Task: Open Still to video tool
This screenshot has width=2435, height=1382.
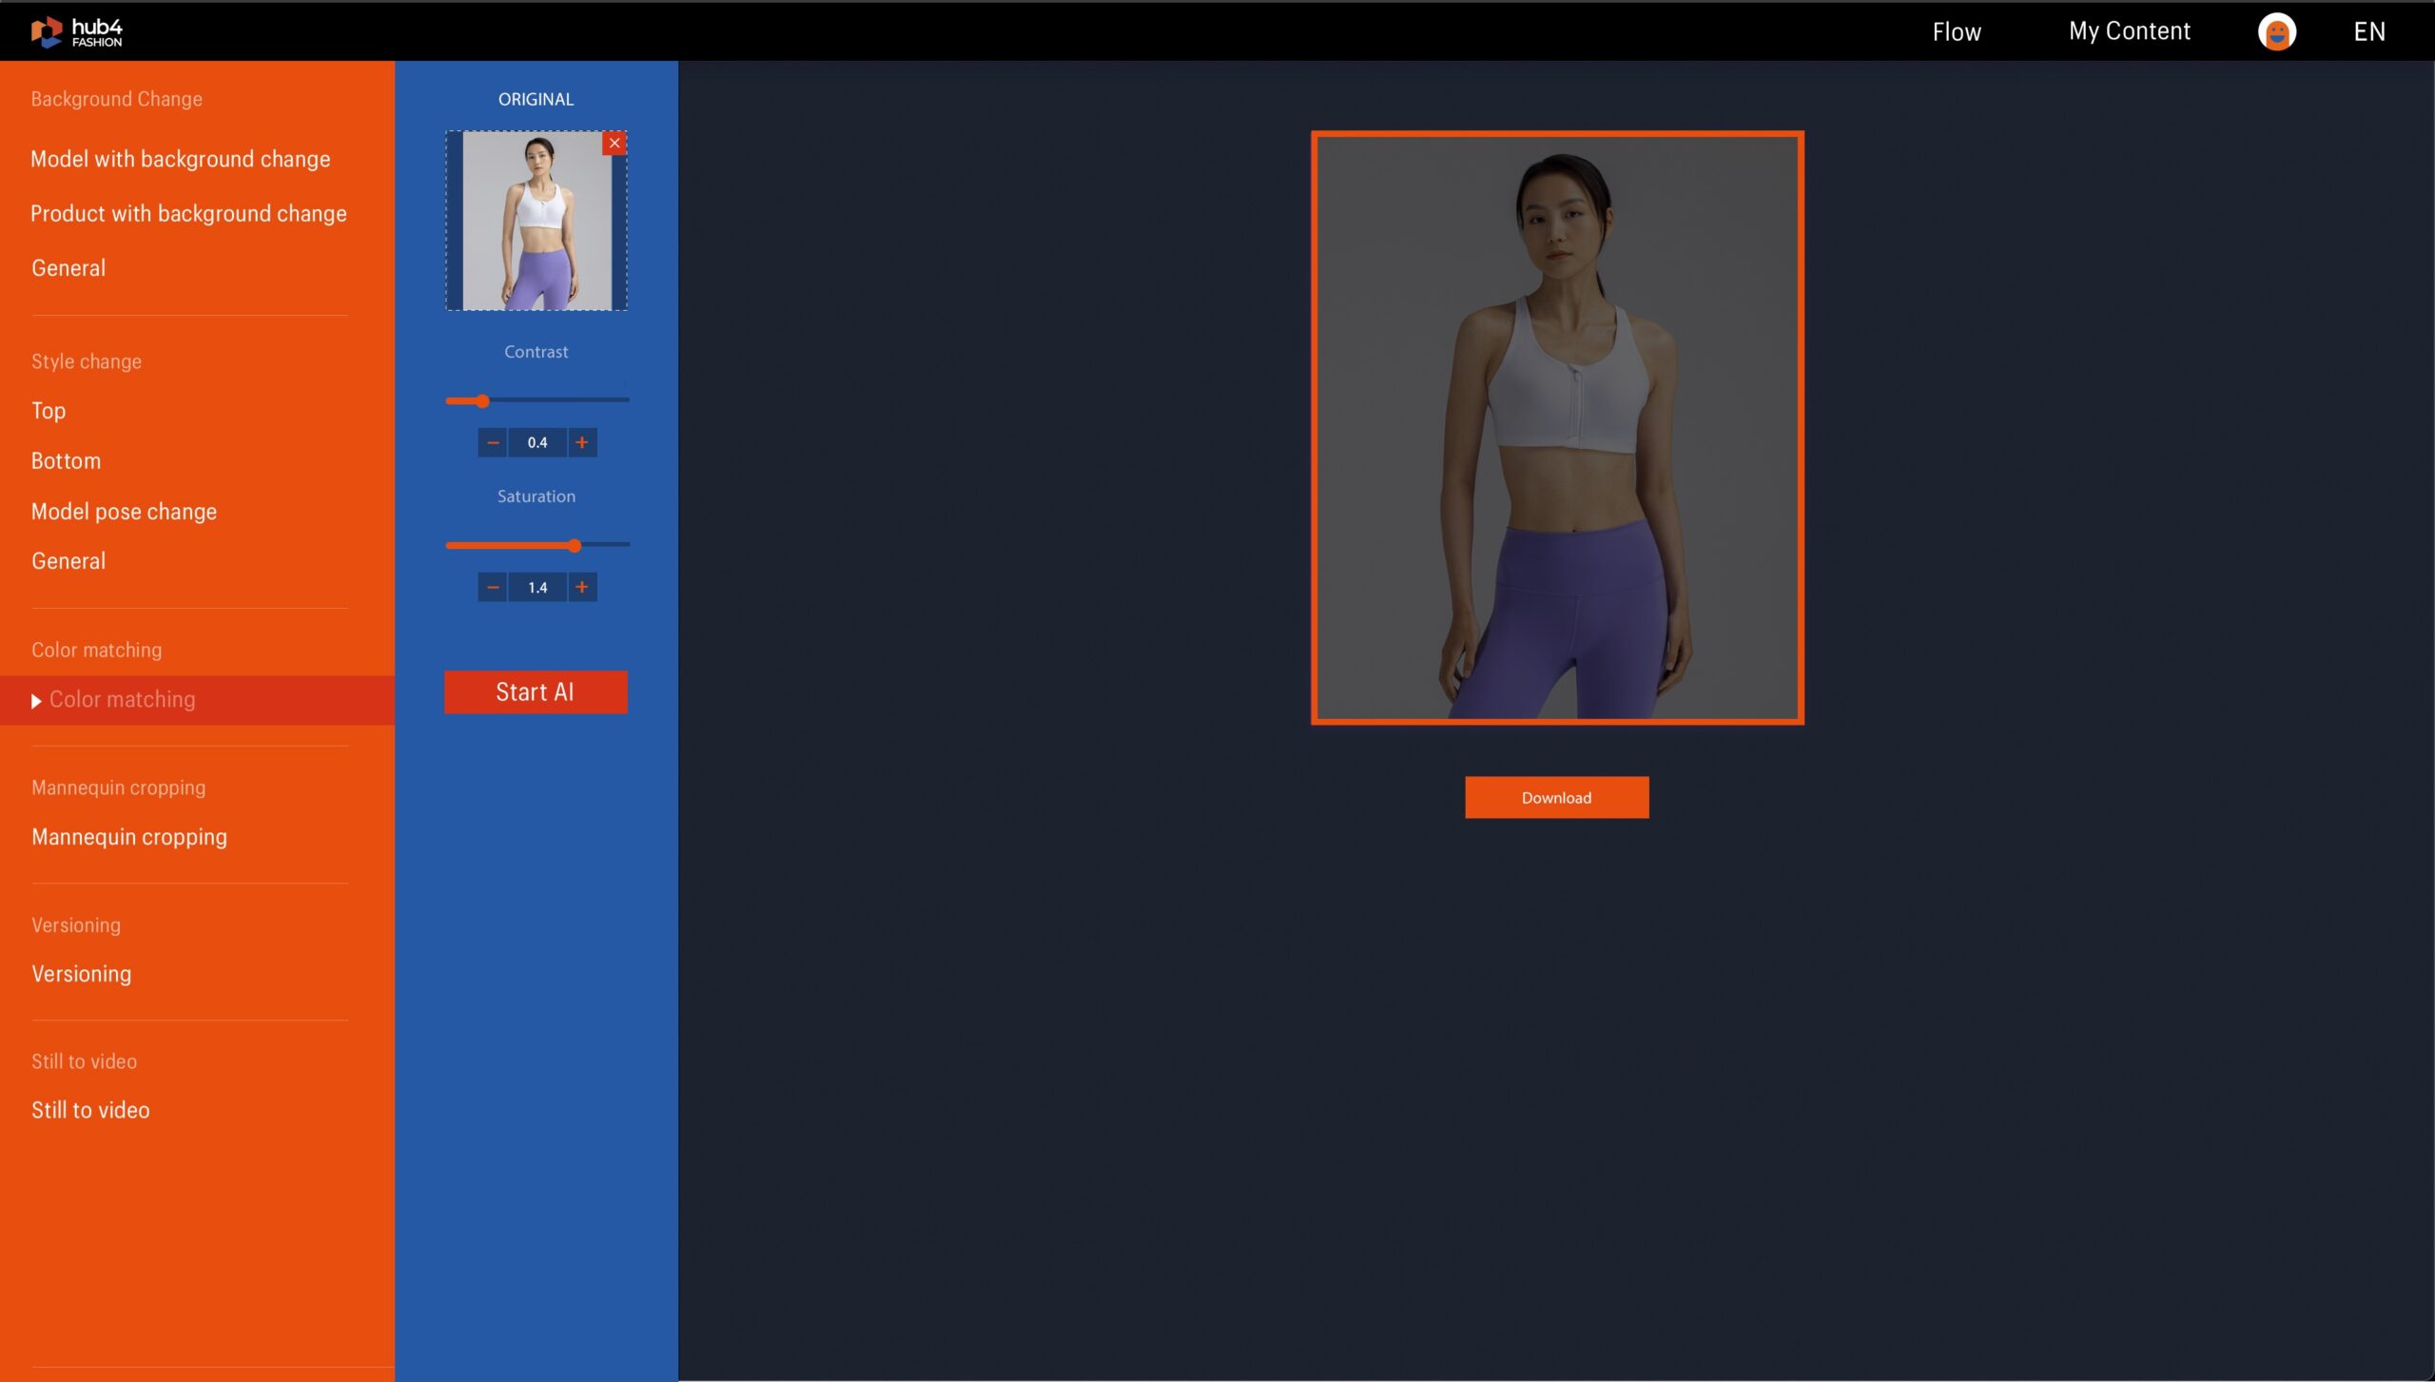Action: 90,1110
